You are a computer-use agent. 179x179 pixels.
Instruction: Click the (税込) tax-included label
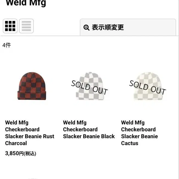click(x=30, y=153)
